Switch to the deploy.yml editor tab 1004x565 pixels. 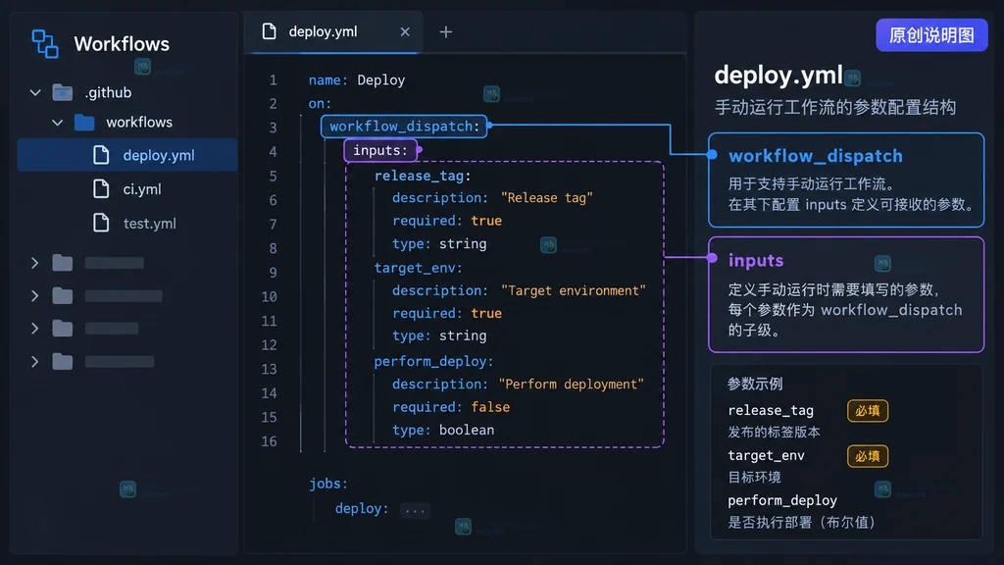(333, 31)
